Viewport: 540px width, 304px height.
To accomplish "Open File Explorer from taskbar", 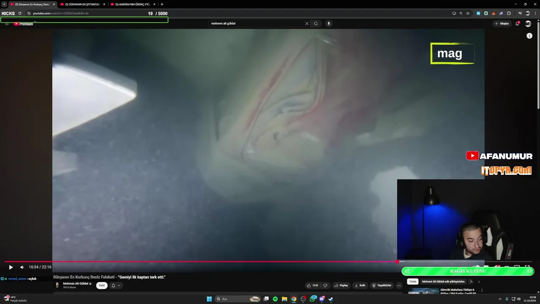I will (x=284, y=299).
